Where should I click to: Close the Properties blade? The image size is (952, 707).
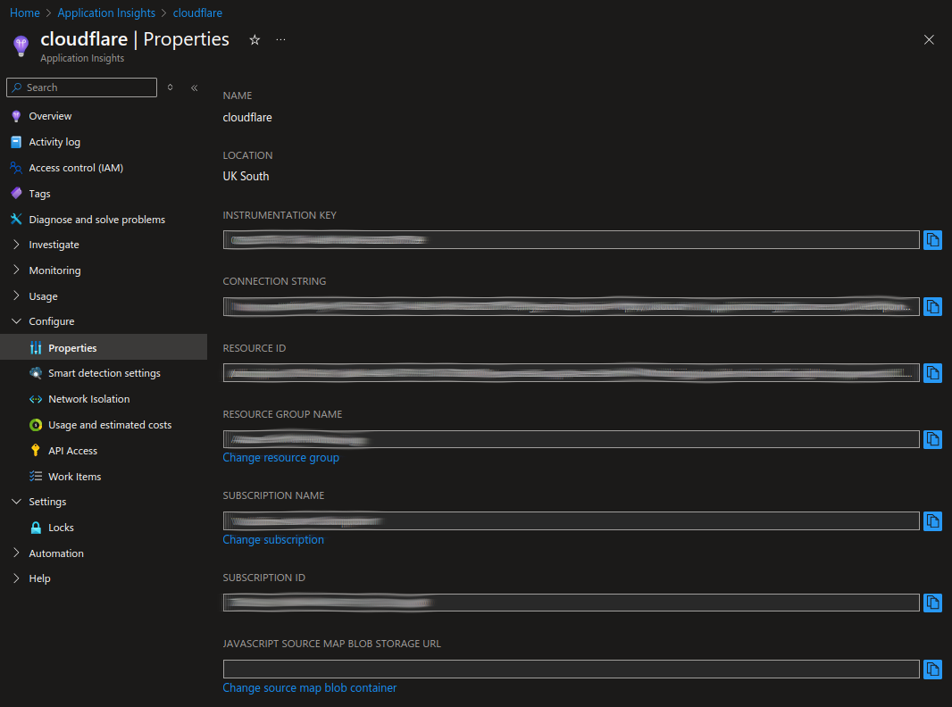point(928,40)
